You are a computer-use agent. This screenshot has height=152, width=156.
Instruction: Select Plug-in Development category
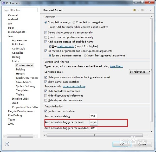coord(21,111)
